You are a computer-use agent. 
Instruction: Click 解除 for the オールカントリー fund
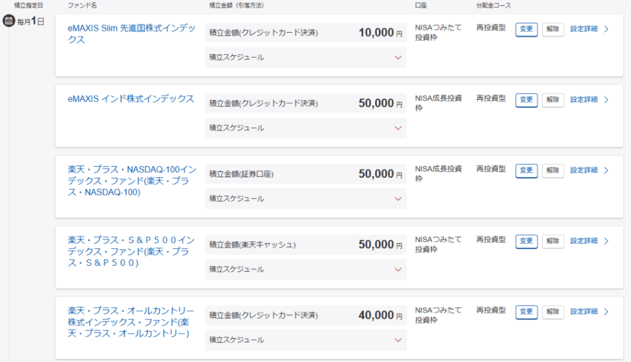pos(553,312)
